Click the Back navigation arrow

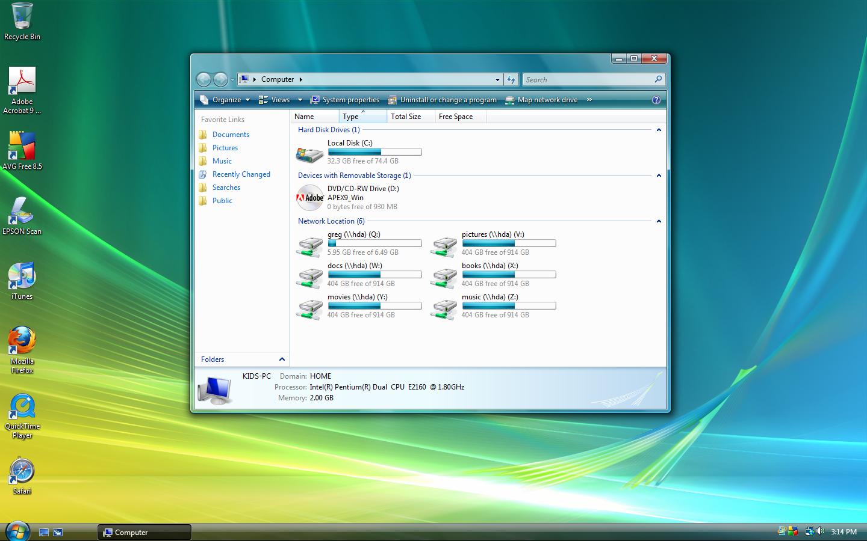pyautogui.click(x=204, y=79)
